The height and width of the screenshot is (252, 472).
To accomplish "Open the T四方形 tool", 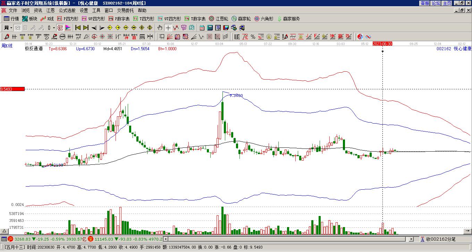I will 144,19.
